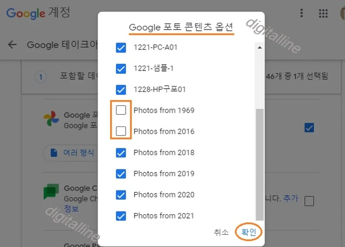345x247 pixels.
Task: Uncheck the 1221-PC-A01 album checkbox
Action: coord(121,48)
